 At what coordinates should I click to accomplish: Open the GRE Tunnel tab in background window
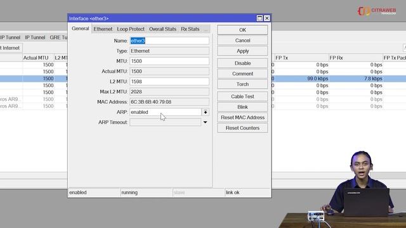coord(58,37)
